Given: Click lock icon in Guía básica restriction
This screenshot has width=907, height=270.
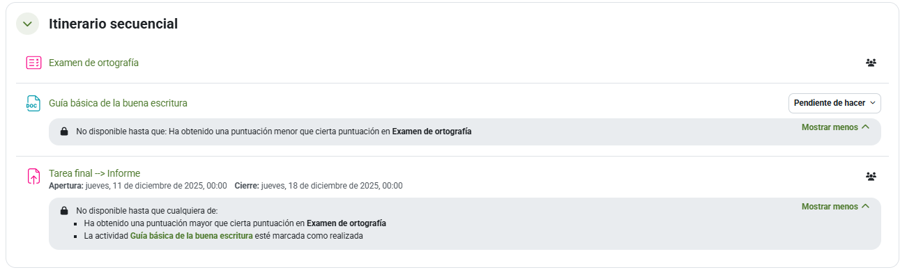Looking at the screenshot, I should [x=64, y=131].
